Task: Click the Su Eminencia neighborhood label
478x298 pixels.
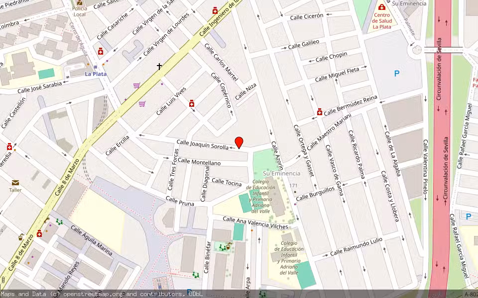Action: click(x=281, y=174)
